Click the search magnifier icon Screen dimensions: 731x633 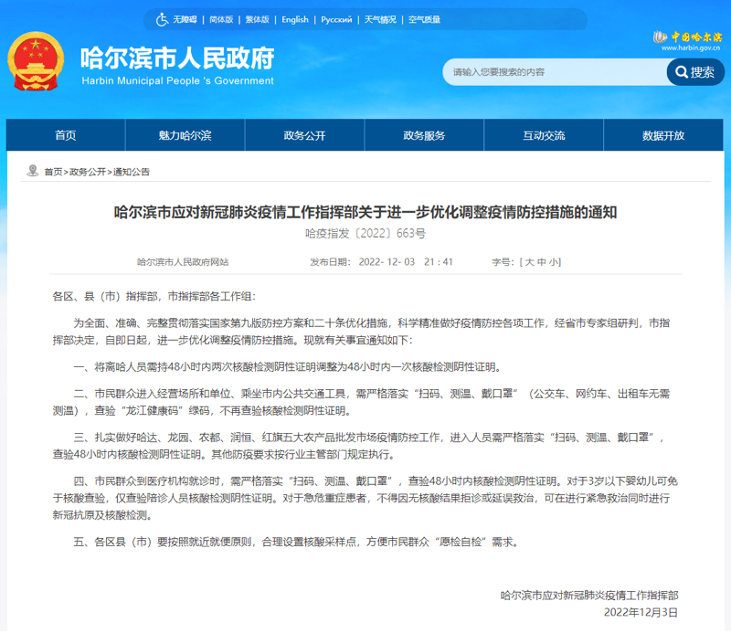coord(681,72)
